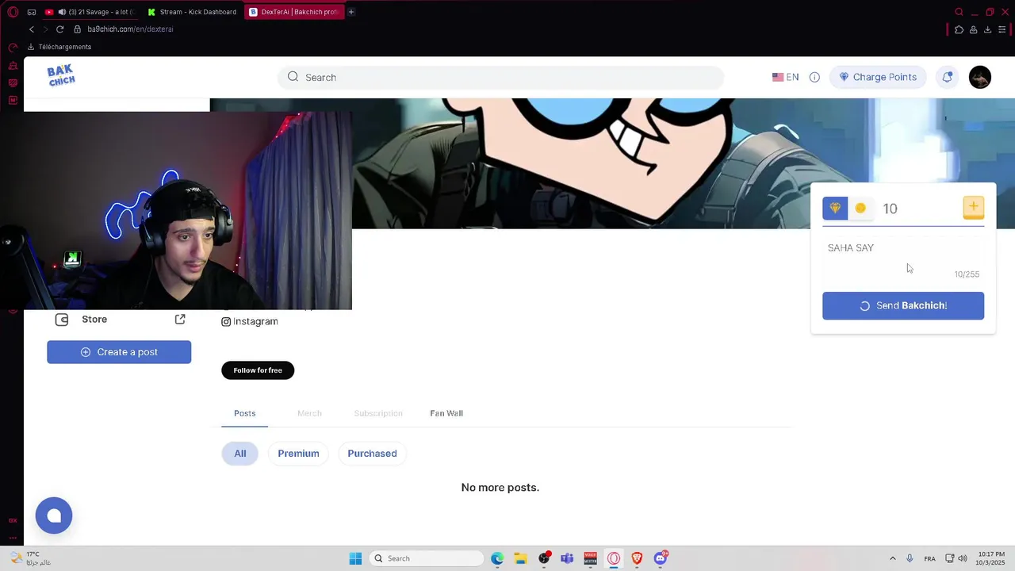Image resolution: width=1015 pixels, height=571 pixels.
Task: Open the Windows Start menu
Action: [355, 558]
